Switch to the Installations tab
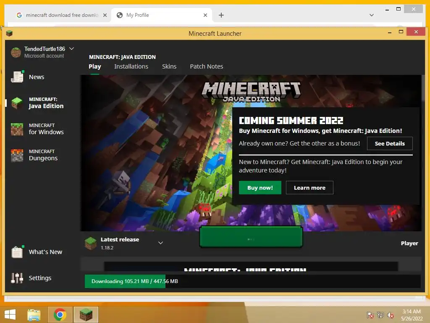 (x=131, y=66)
